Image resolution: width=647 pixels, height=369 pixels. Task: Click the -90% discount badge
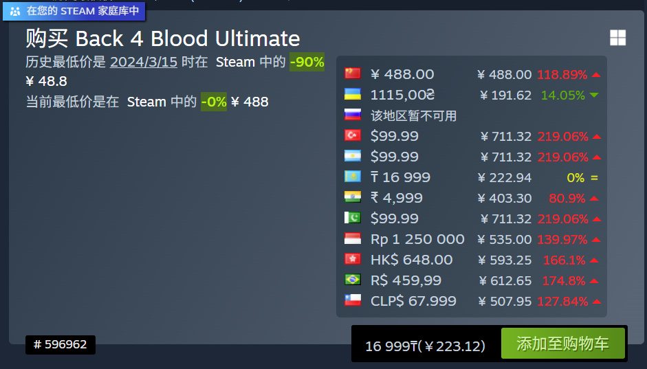pyautogui.click(x=307, y=62)
